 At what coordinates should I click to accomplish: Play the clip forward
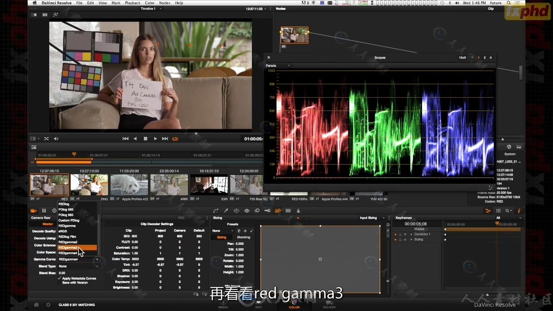pos(156,139)
